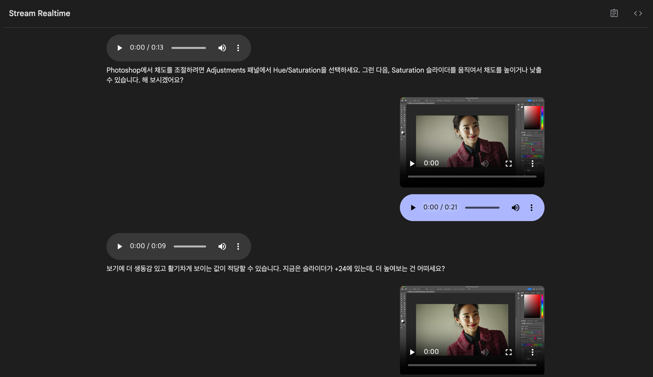The image size is (653, 377).
Task: Open options menu of the 0:21 audio
Action: (x=531, y=208)
